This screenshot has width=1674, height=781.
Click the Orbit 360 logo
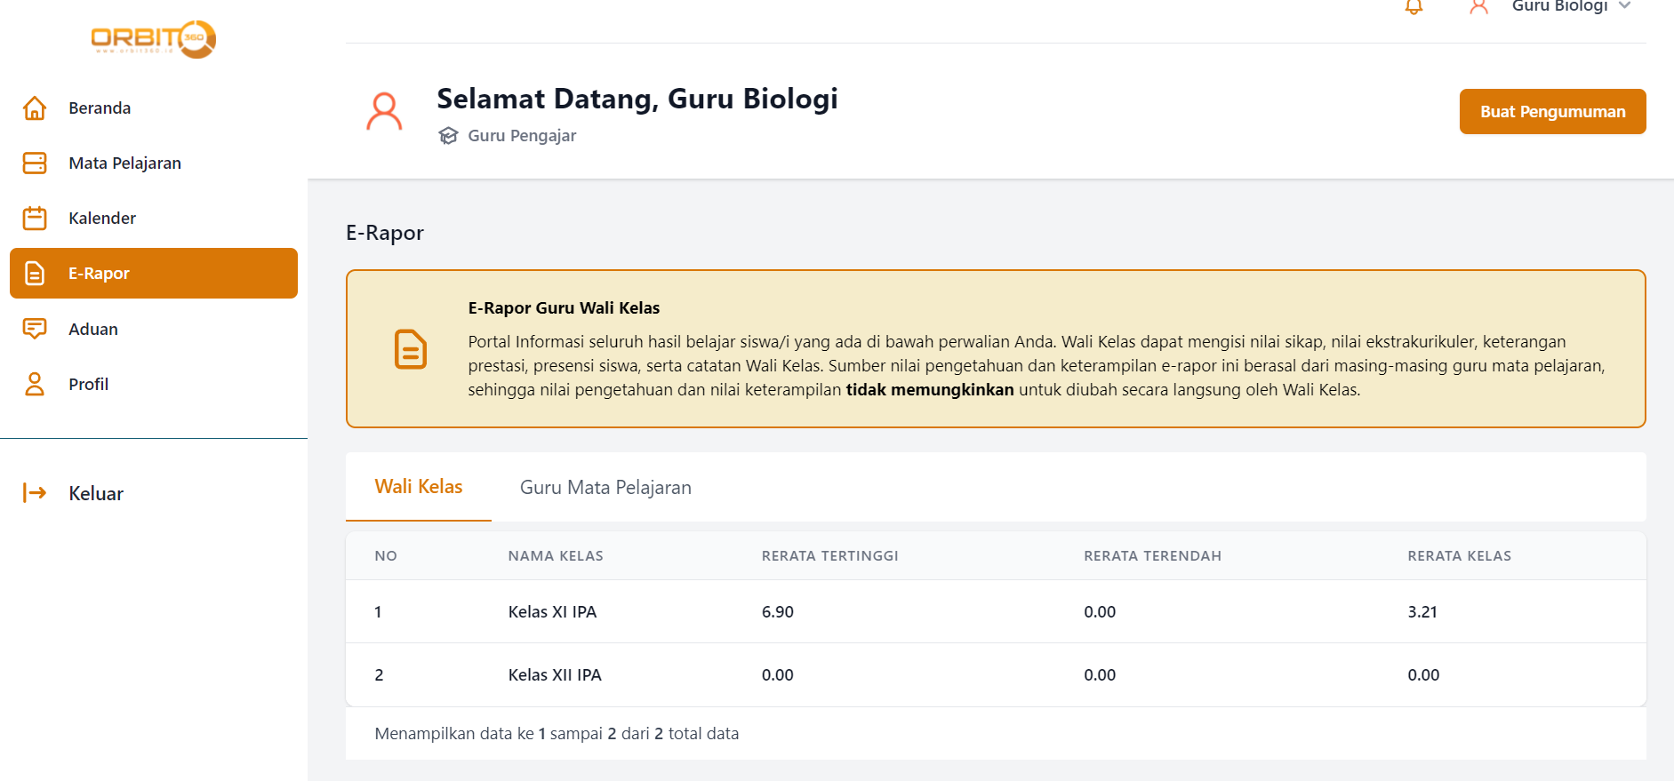153,39
